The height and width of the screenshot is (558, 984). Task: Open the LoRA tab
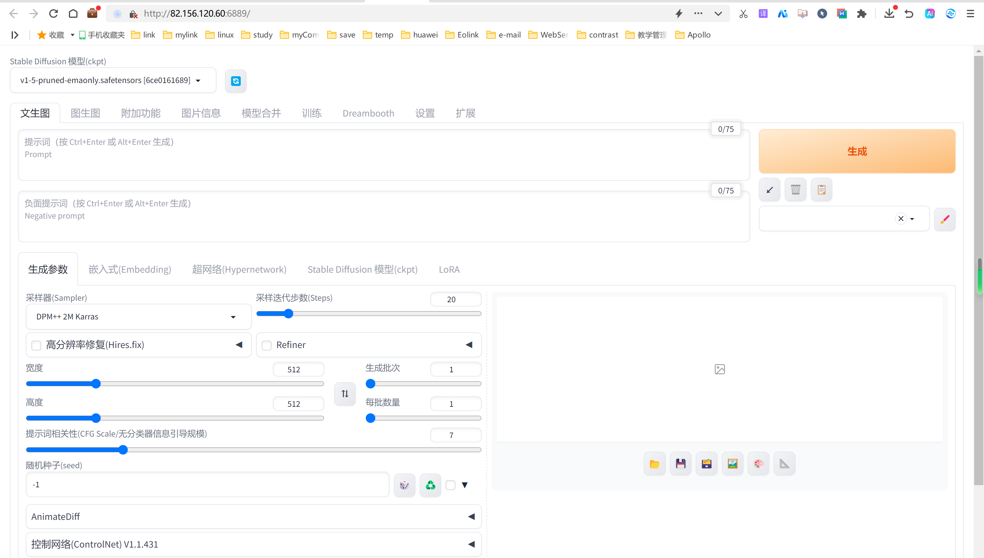pyautogui.click(x=449, y=270)
